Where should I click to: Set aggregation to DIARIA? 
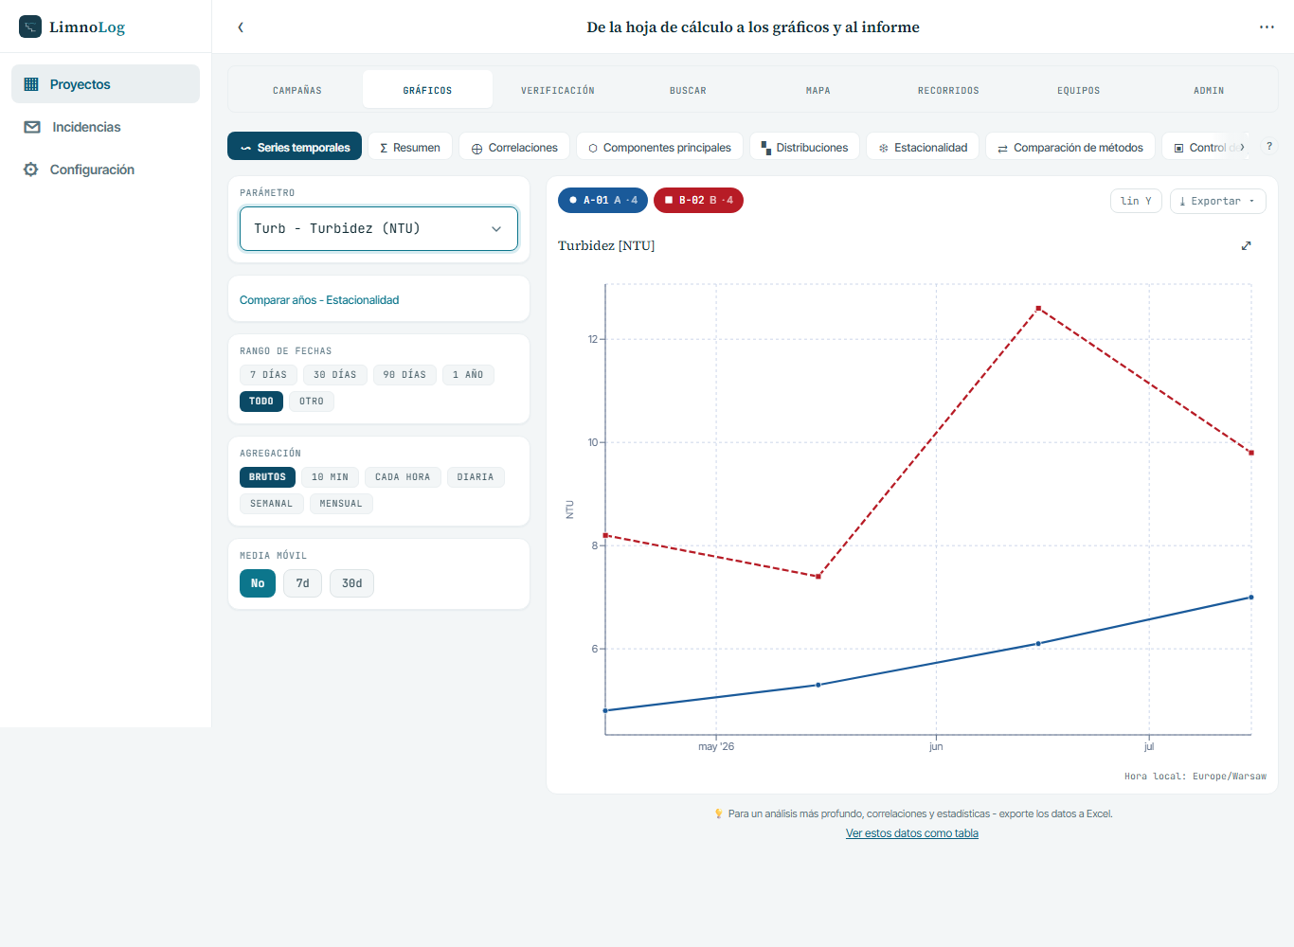pos(476,477)
